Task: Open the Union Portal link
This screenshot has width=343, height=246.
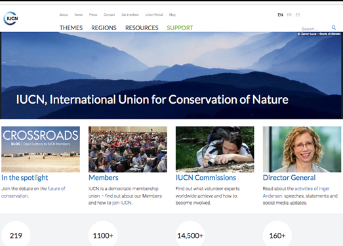Action: point(153,14)
